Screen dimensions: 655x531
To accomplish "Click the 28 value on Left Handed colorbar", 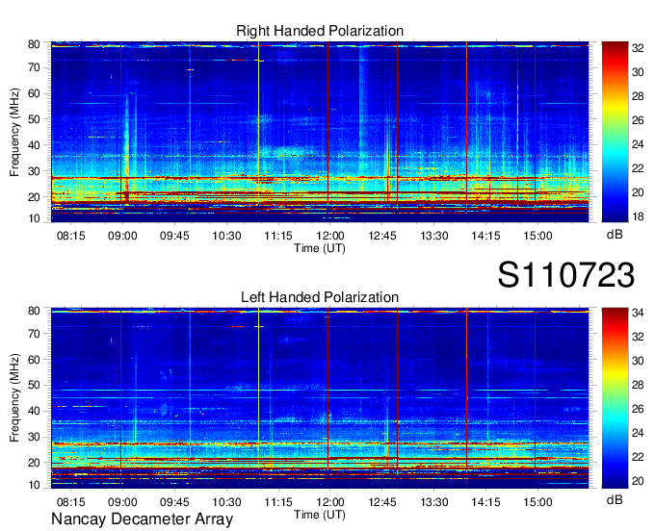I will pyautogui.click(x=638, y=385).
